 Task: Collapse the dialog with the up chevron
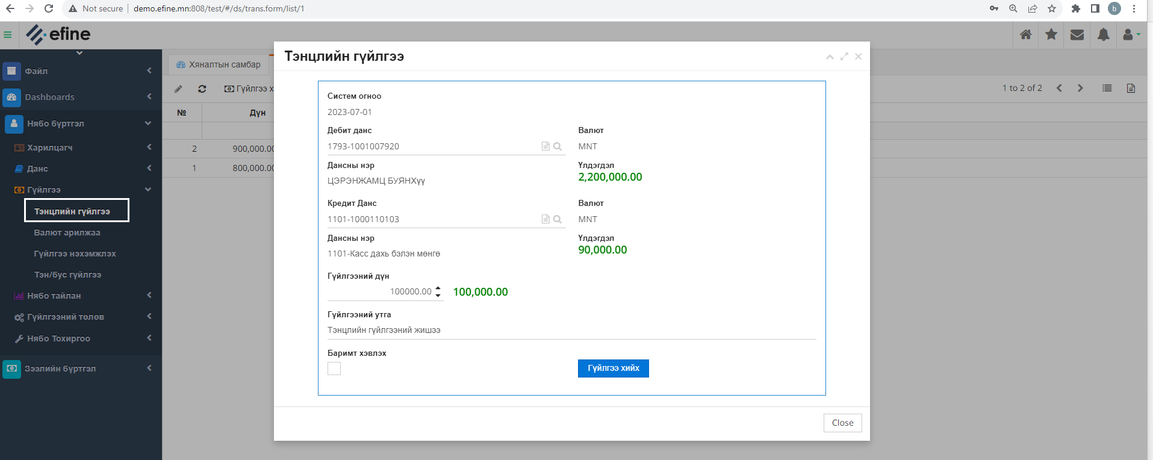click(830, 57)
